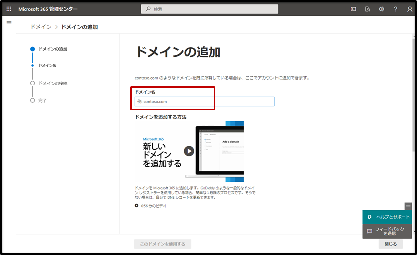
Task: Click the document download icon in header
Action: (367, 9)
